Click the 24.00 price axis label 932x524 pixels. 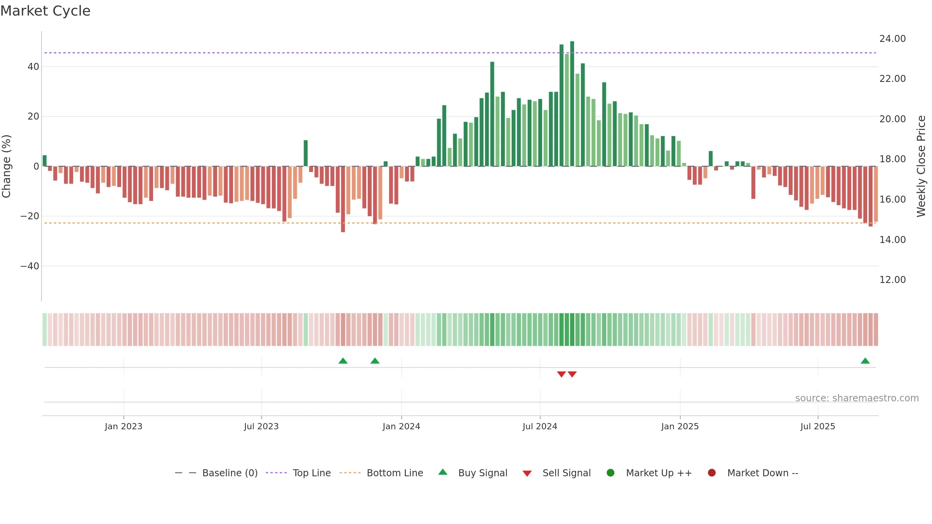coord(892,39)
